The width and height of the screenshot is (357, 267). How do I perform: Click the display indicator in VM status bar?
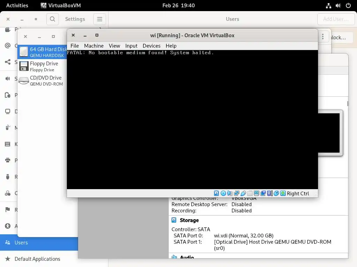tap(256, 193)
